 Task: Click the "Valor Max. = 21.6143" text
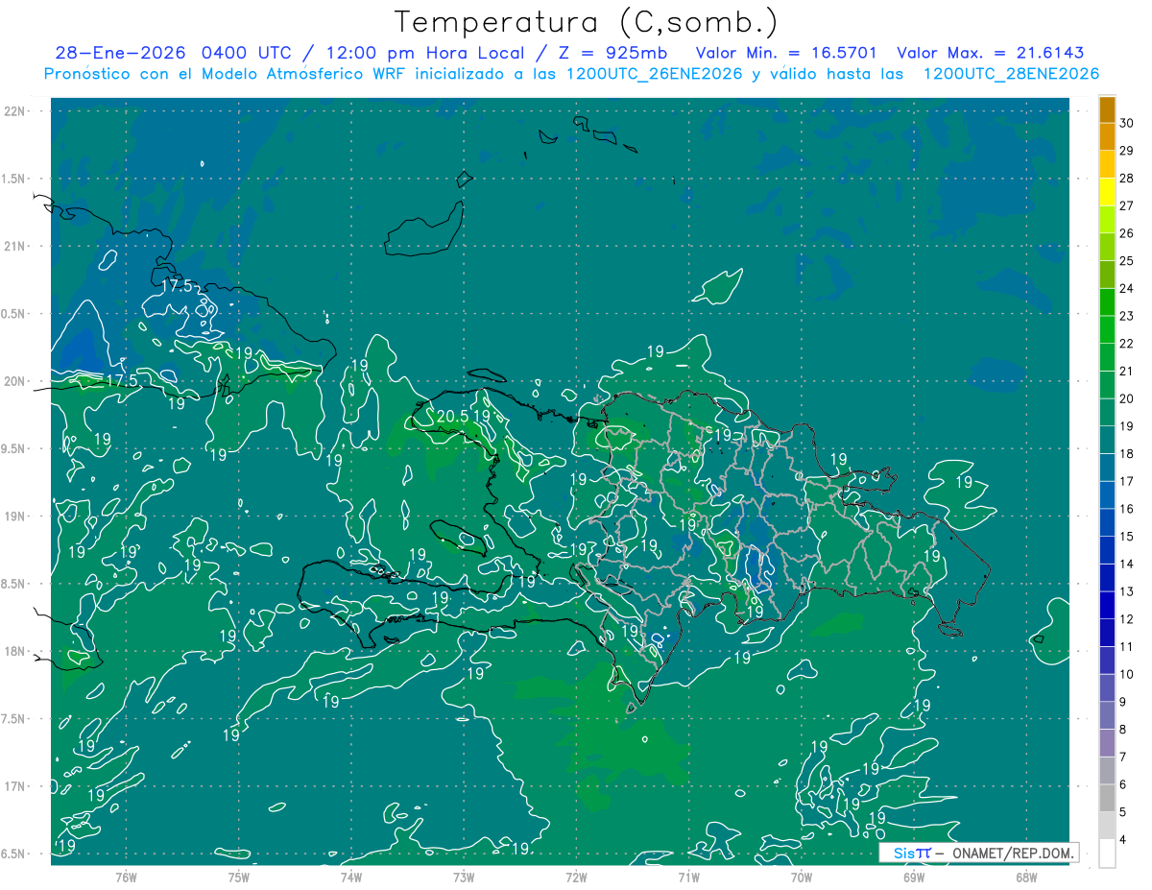991,53
